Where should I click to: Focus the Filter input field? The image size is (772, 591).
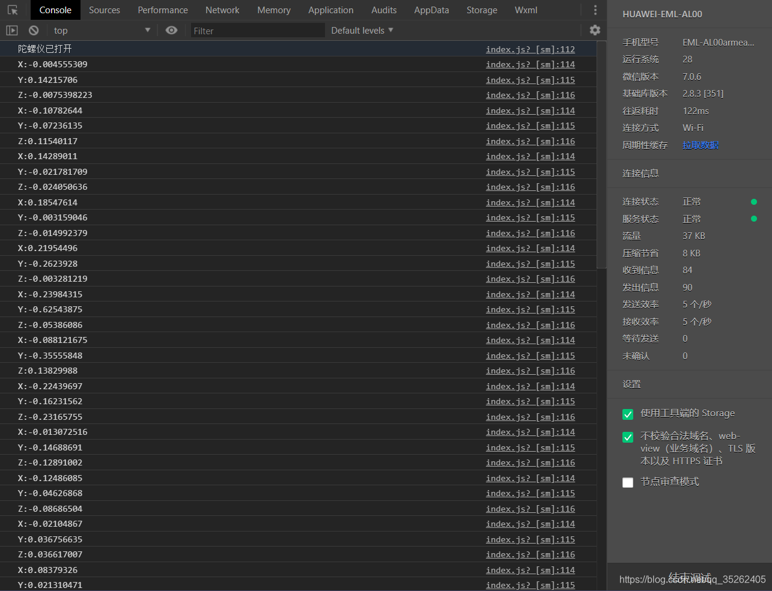point(258,31)
